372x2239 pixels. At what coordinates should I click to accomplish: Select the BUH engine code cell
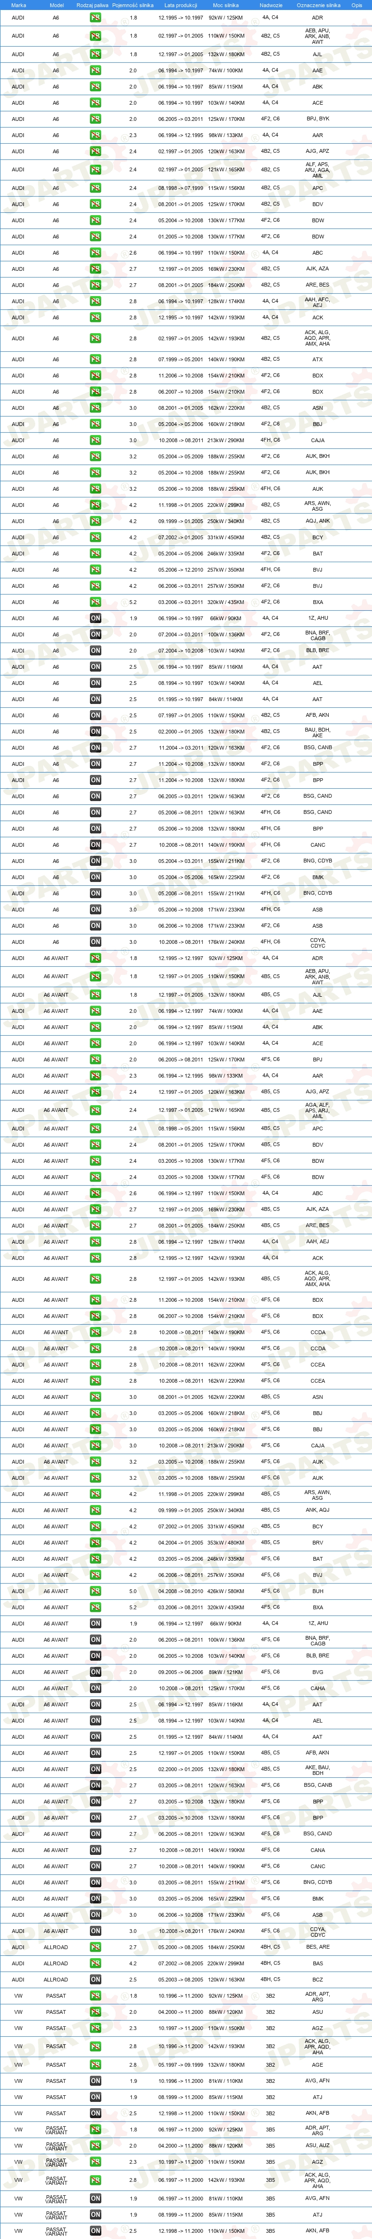click(x=317, y=1592)
